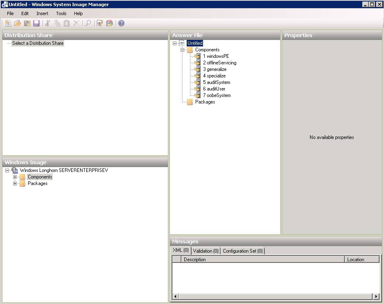Click the application icon in title bar
This screenshot has height=304, width=384.
point(4,4)
